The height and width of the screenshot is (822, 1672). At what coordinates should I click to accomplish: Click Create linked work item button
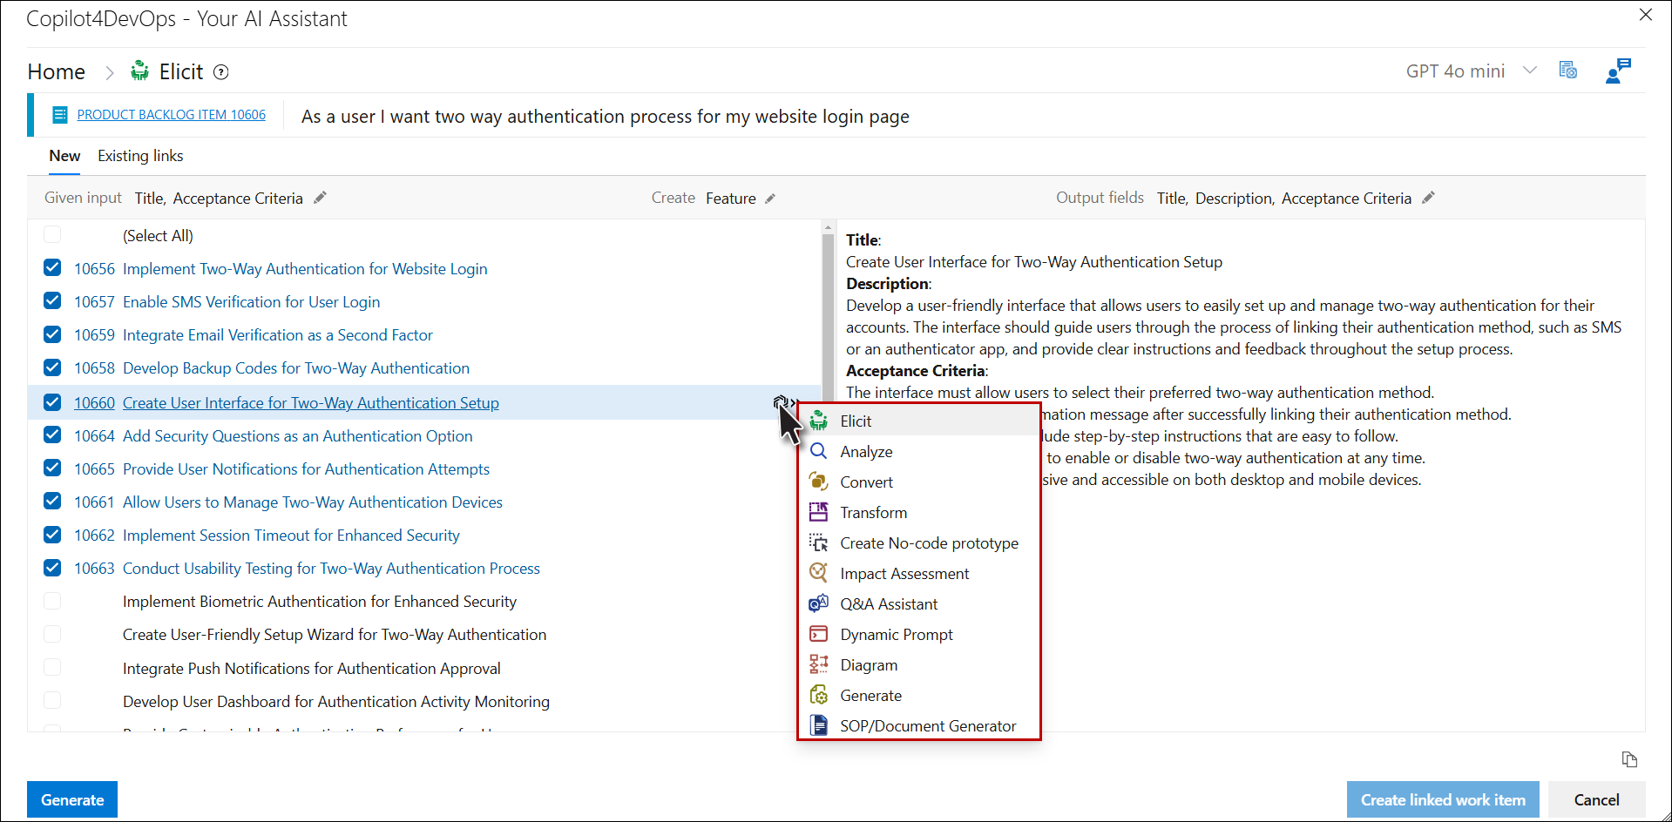[x=1443, y=799]
